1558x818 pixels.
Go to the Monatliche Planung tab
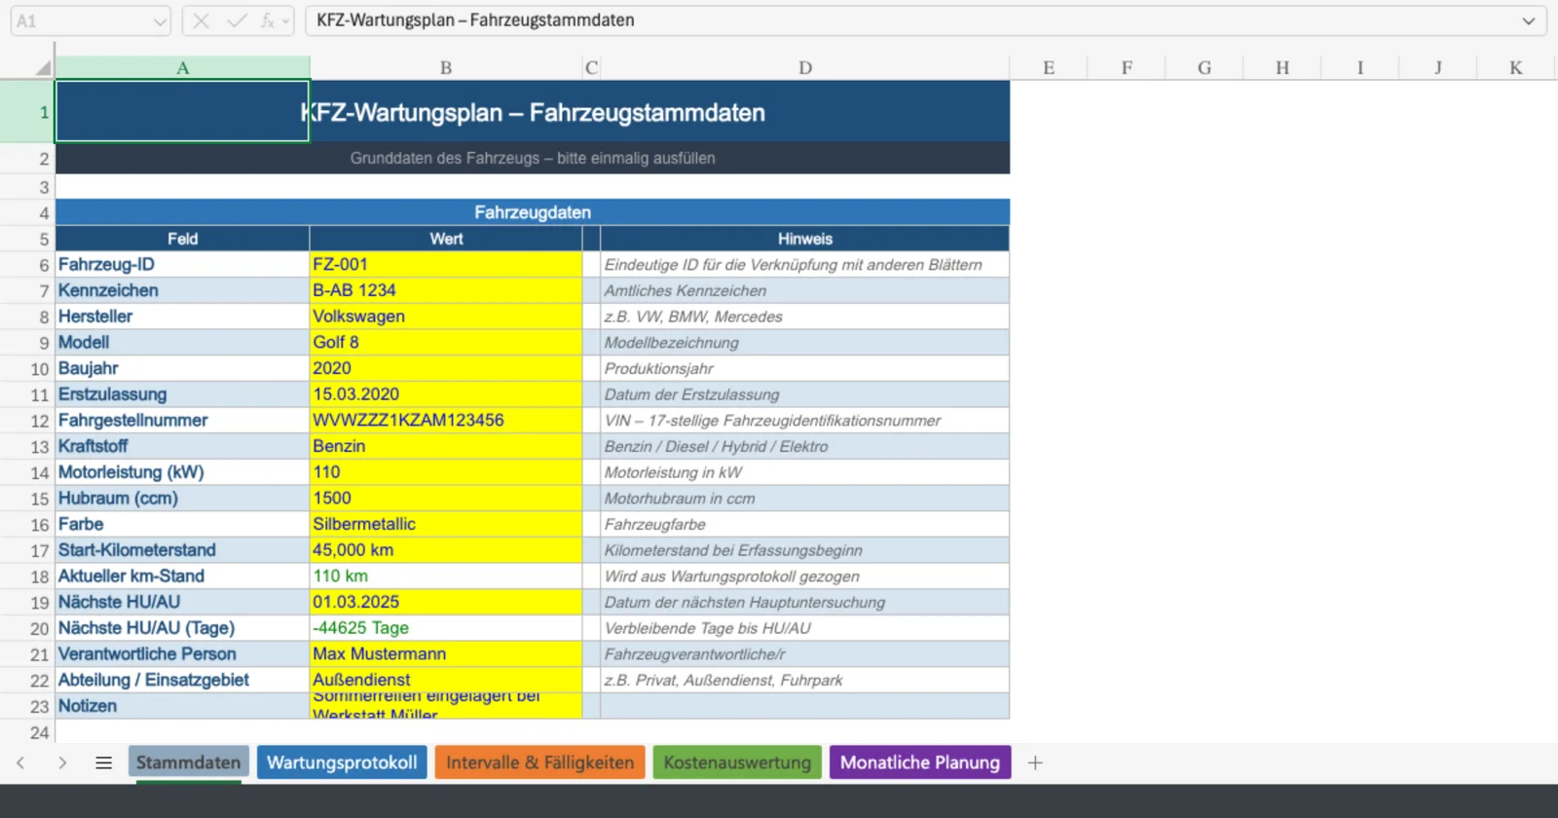[x=919, y=762]
